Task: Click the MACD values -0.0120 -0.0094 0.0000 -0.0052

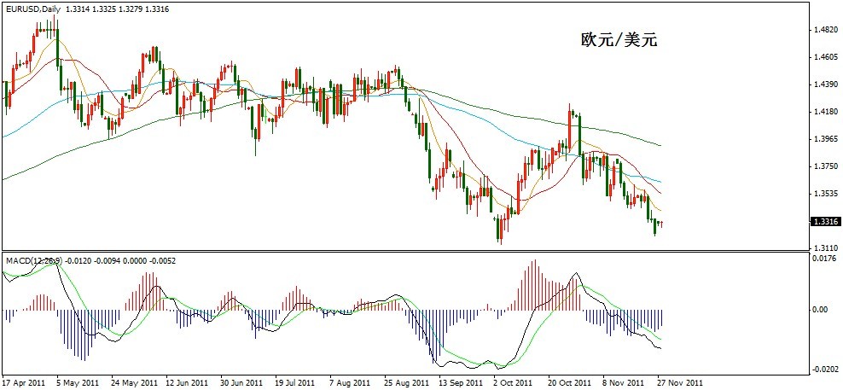Action: click(x=121, y=260)
